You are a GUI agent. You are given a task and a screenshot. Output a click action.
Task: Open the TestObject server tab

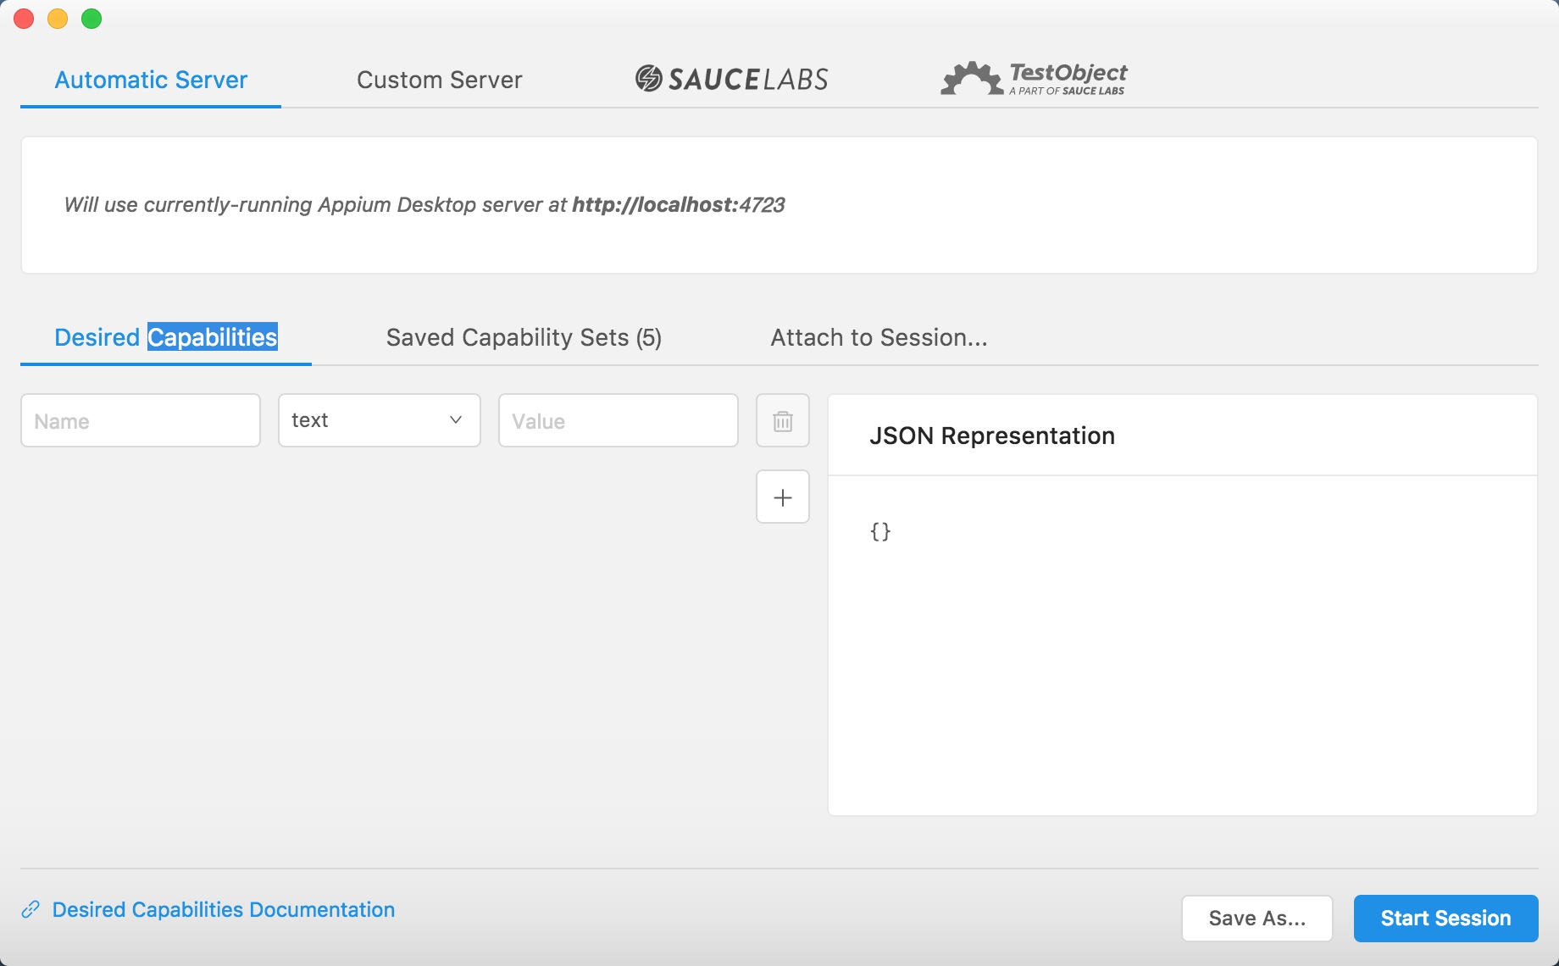[x=1034, y=79]
